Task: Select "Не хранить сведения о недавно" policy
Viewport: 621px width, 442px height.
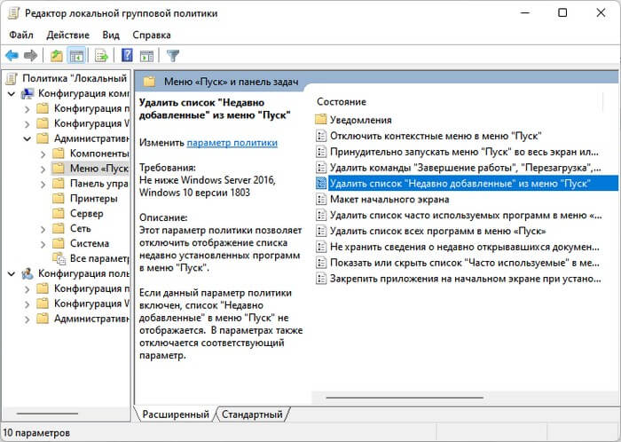Action: (x=465, y=247)
